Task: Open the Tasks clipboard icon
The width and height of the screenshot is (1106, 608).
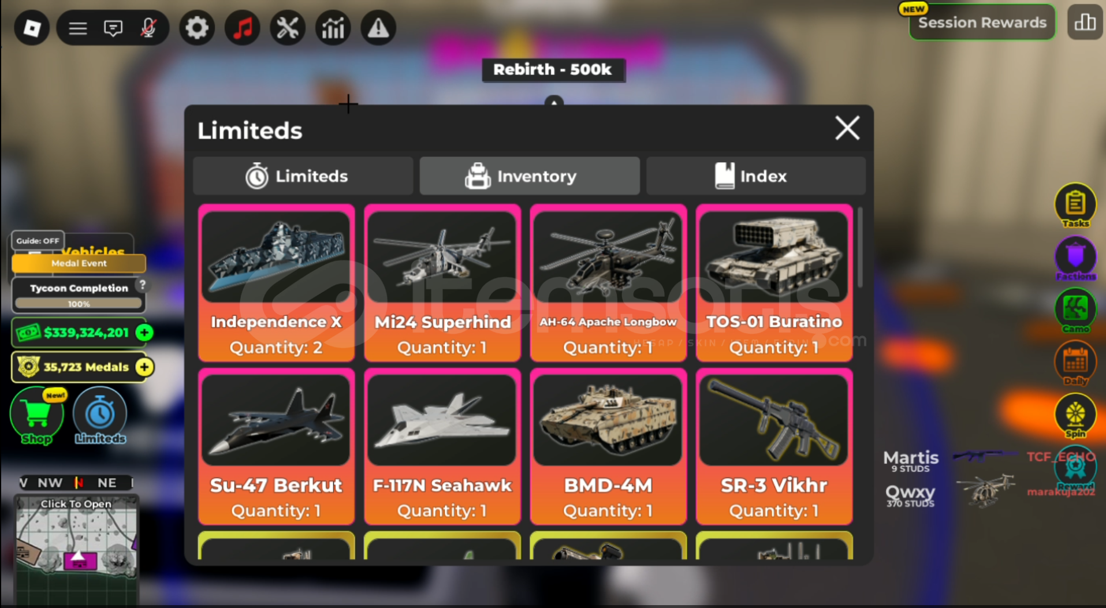Action: click(x=1075, y=205)
